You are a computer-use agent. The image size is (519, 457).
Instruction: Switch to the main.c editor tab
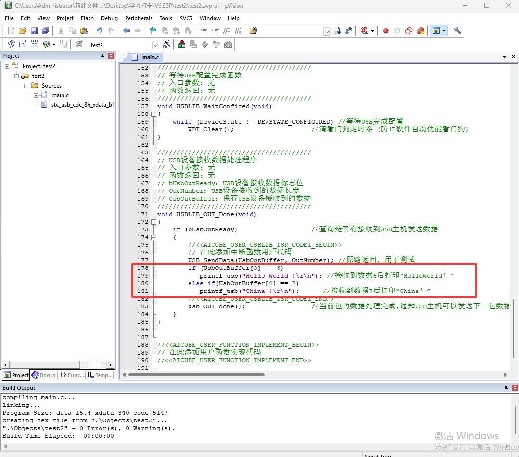tap(146, 57)
